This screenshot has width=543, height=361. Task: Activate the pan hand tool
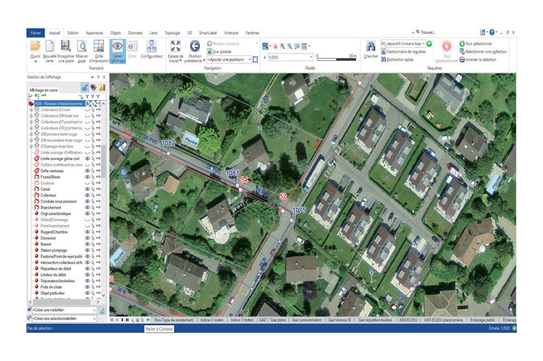(275, 46)
